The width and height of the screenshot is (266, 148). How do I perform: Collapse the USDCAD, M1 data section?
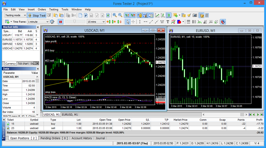(37, 77)
